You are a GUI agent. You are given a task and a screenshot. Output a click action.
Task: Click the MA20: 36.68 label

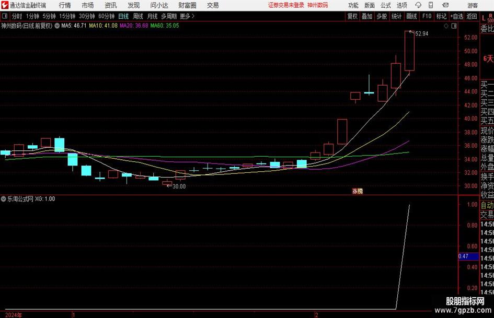[x=134, y=26]
